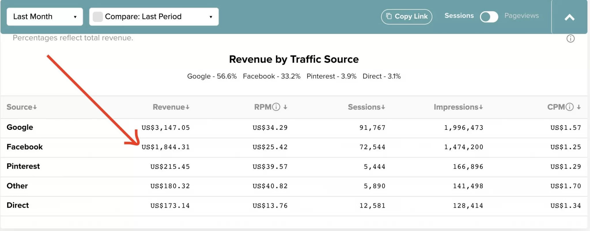Click the Sessions label by the toggle
590x231 pixels.
(x=459, y=16)
